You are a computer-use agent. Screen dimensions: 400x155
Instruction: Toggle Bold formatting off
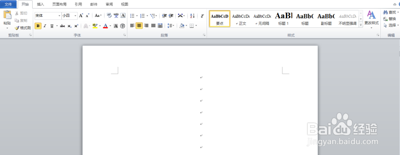tap(38, 26)
